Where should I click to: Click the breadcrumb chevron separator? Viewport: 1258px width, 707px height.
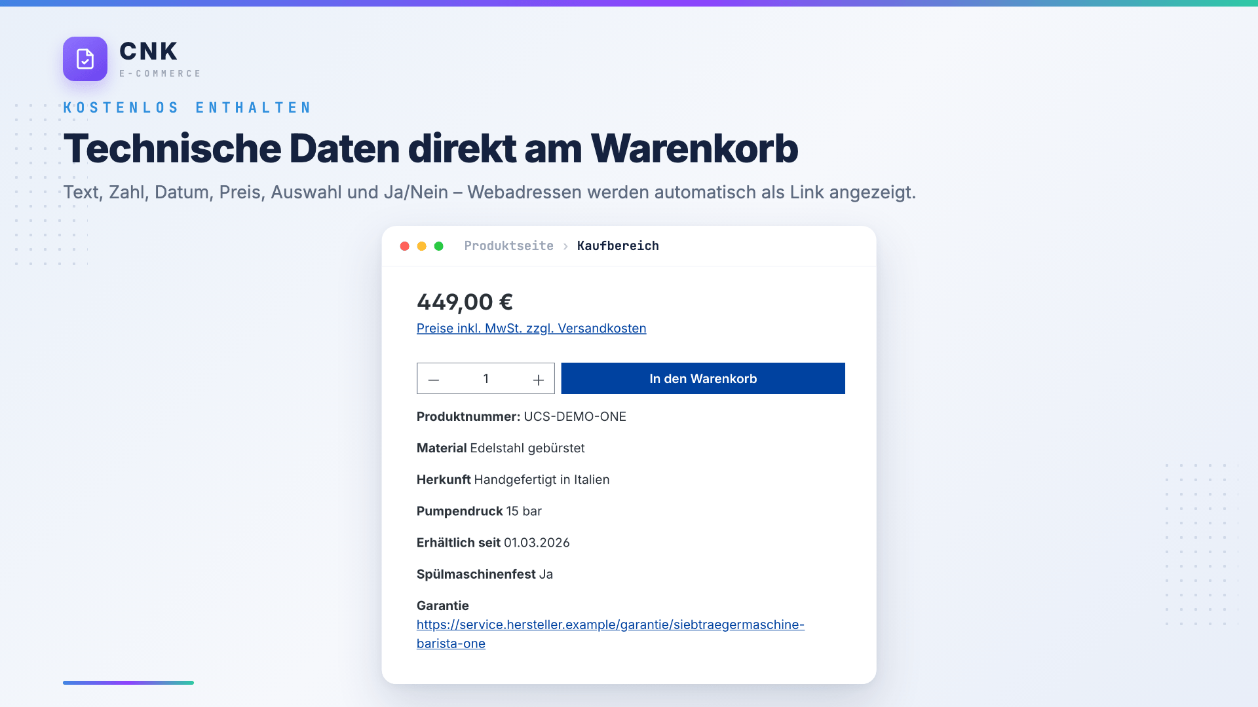point(565,246)
